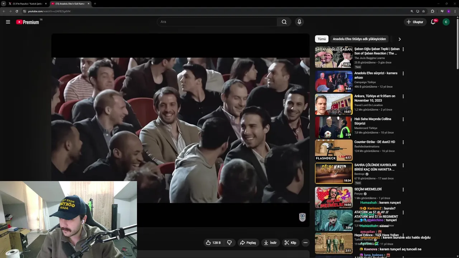
Task: Open options menu for SEÇİM MEEMELERİ video
Action: [403, 190]
